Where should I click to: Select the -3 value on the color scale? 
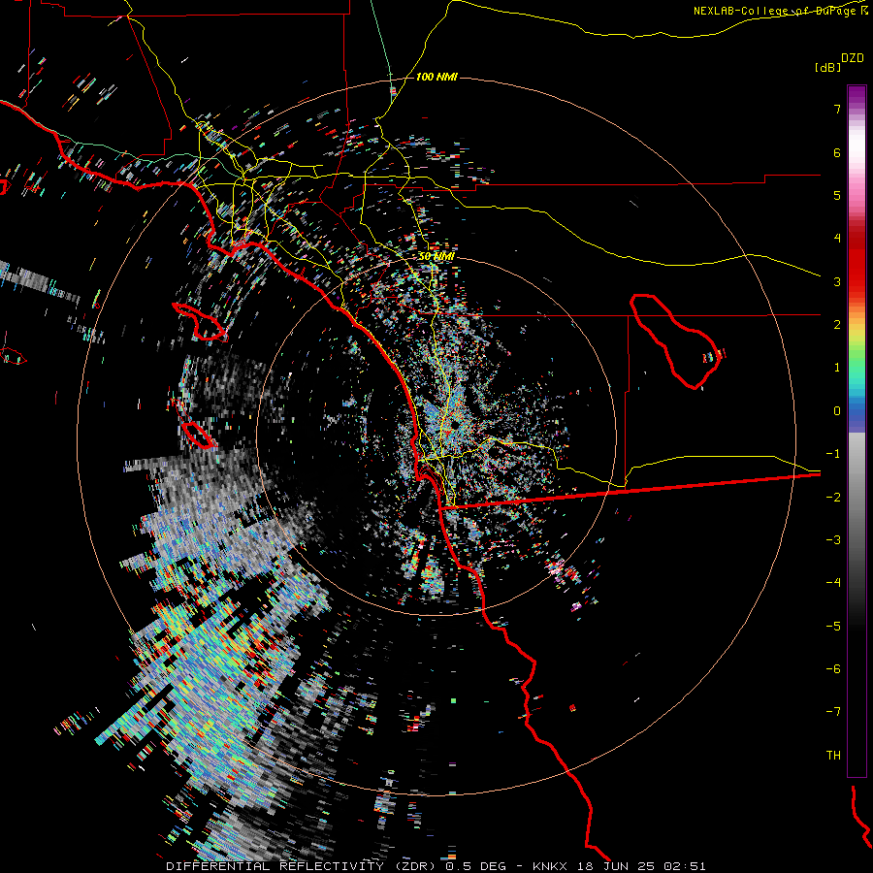click(x=833, y=540)
